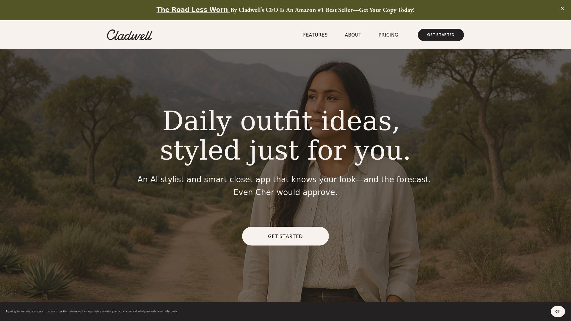Open the Features menu item
This screenshot has height=321, width=571.
click(315, 35)
